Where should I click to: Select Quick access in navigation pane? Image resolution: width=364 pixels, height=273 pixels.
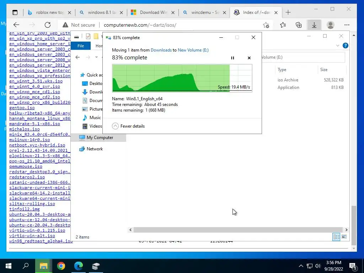click(x=91, y=75)
